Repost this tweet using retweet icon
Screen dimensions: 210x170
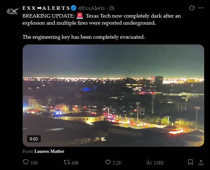[x=67, y=162]
